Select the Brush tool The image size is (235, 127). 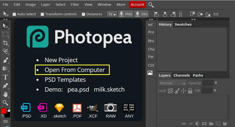(x=5, y=60)
